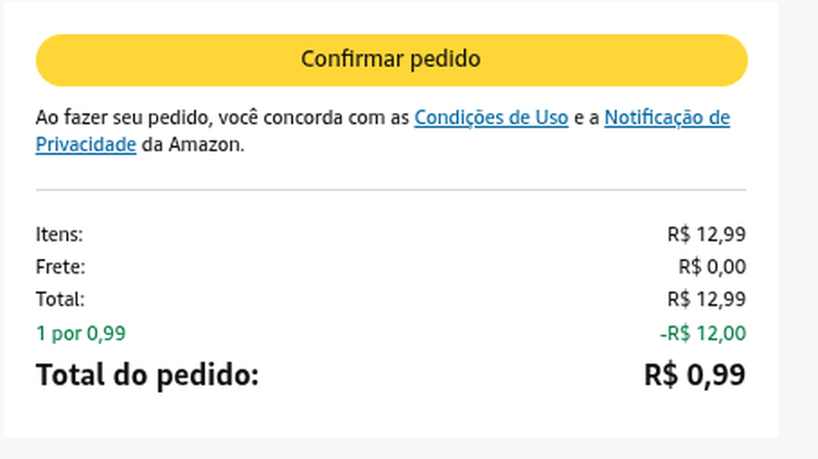
Task: Select the bold R$ 0,99 order total
Action: point(694,375)
